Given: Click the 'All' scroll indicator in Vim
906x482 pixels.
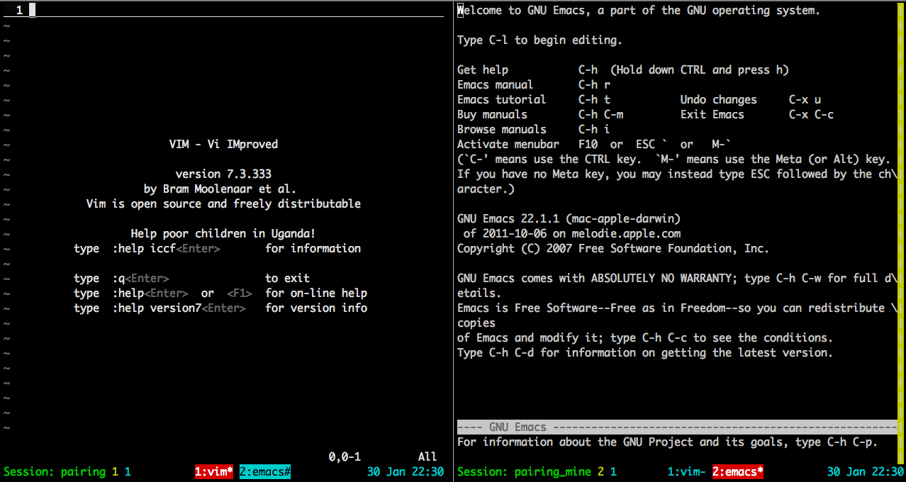Looking at the screenshot, I should coord(427,456).
